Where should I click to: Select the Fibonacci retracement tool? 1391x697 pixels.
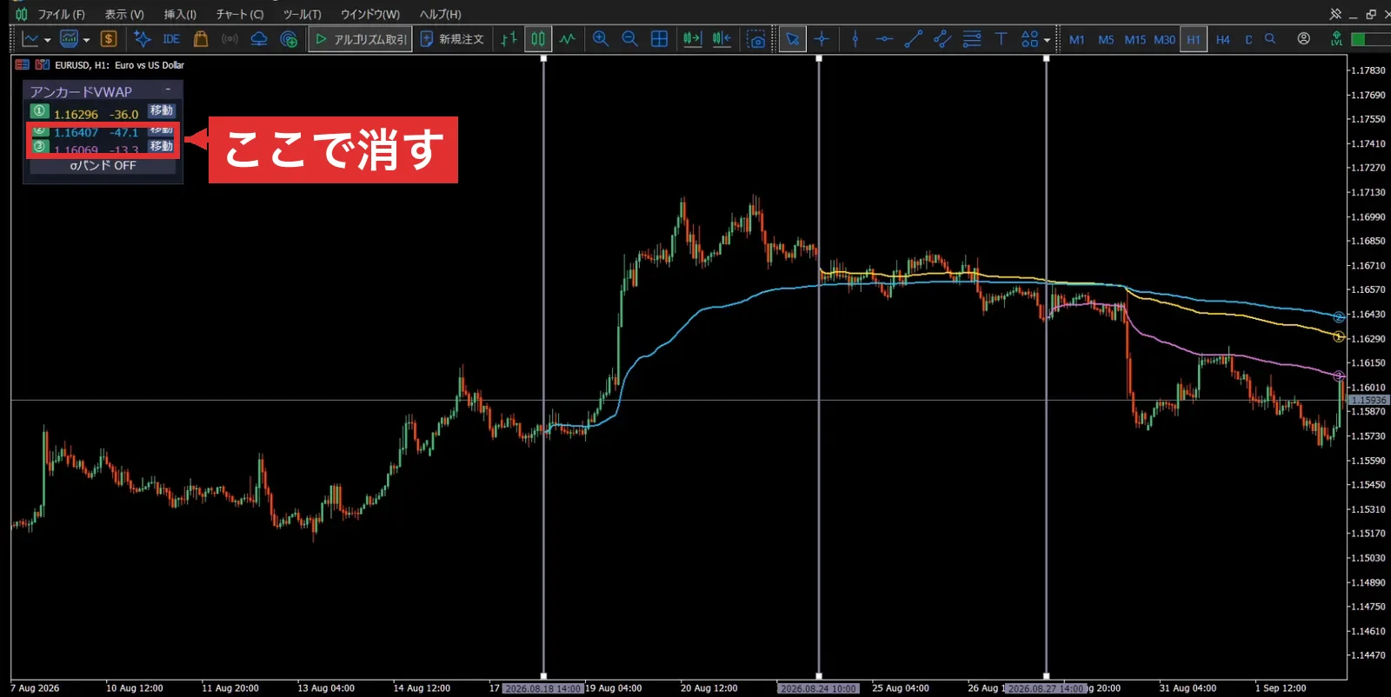pyautogui.click(x=972, y=39)
